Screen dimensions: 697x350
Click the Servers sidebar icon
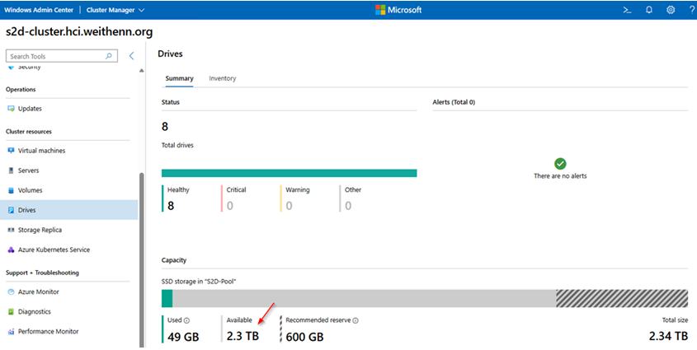point(11,170)
